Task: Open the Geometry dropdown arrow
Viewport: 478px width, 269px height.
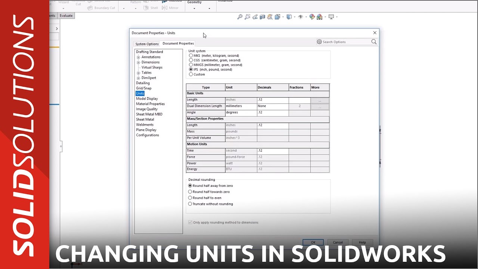Action: point(194,8)
